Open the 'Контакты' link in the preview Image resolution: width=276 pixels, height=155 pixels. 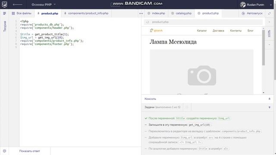point(236,31)
